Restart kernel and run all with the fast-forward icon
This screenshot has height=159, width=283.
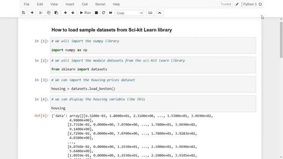(x=111, y=13)
